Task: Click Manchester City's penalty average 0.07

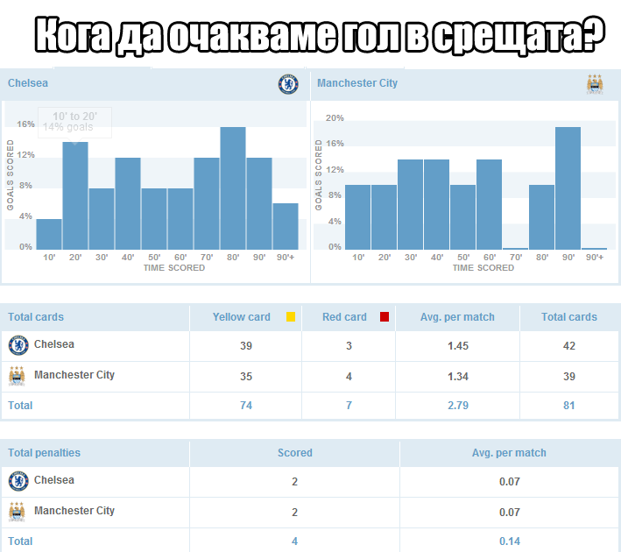Action: (x=509, y=512)
